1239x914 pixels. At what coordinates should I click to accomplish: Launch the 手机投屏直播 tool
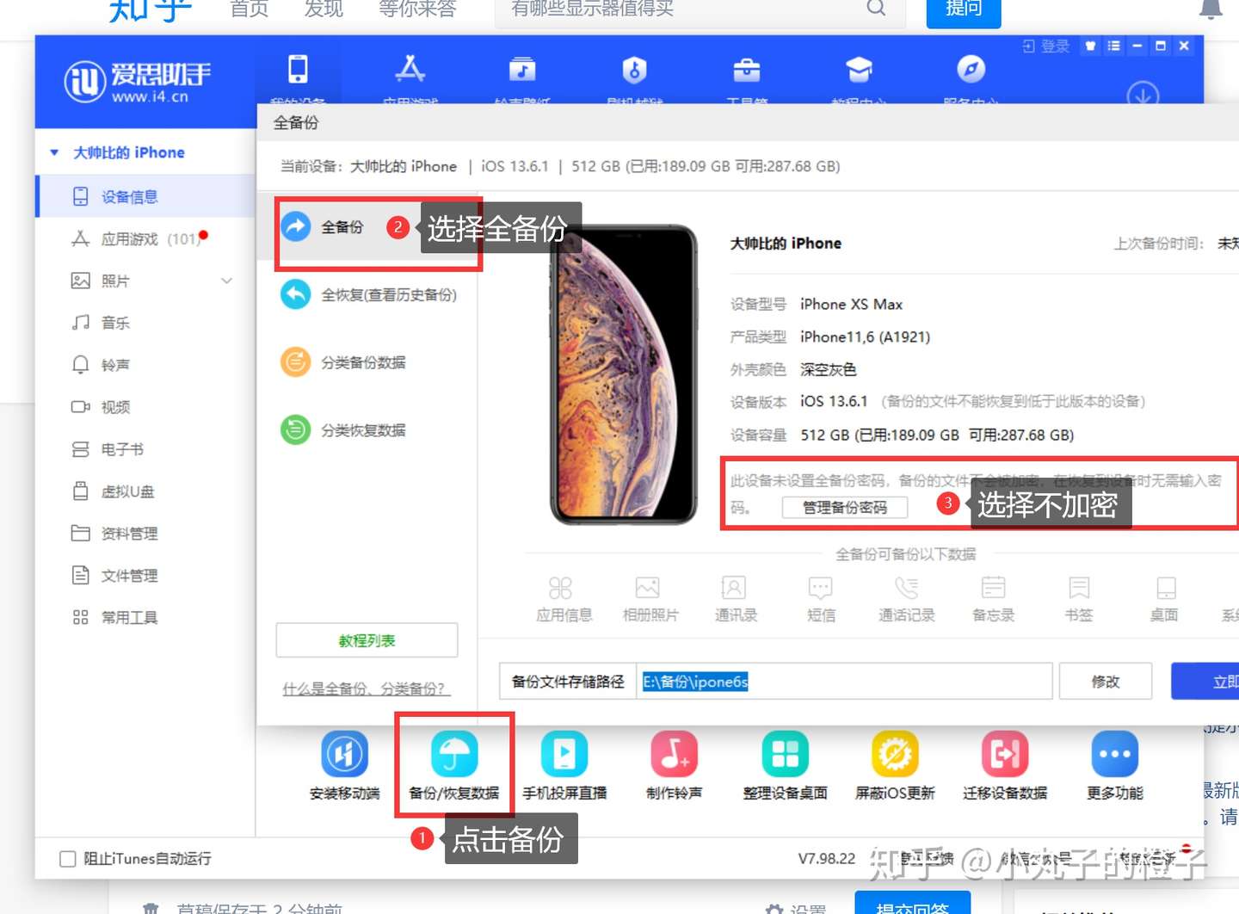click(x=564, y=754)
